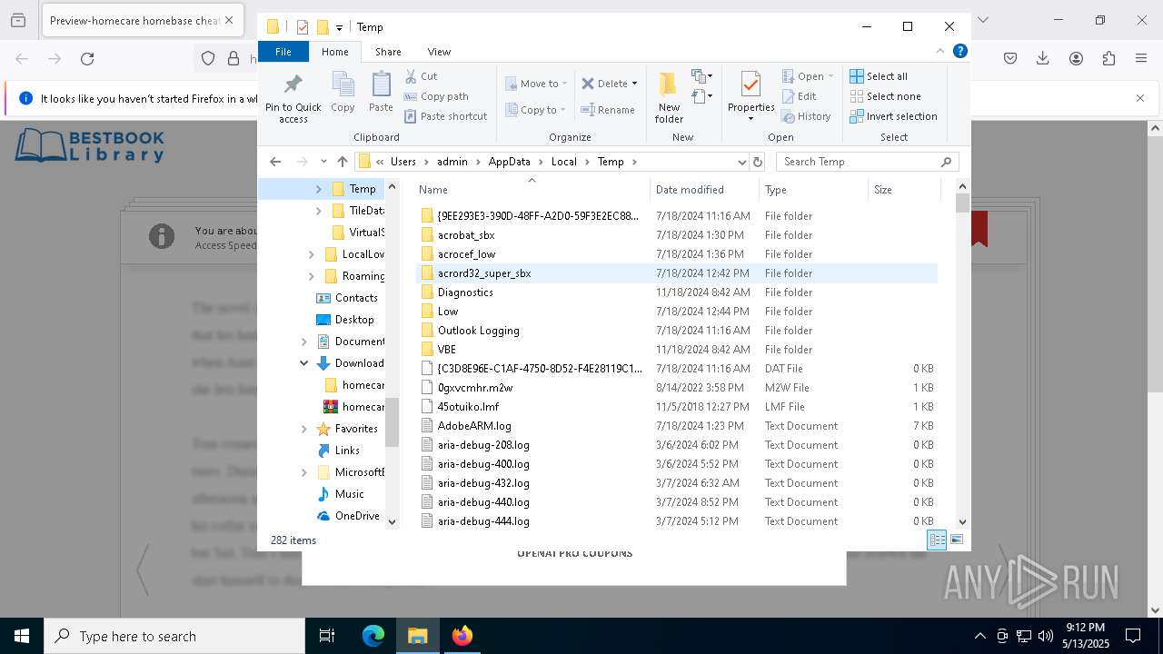Image resolution: width=1163 pixels, height=654 pixels.
Task: Open the File ribbon tab
Action: (x=283, y=52)
